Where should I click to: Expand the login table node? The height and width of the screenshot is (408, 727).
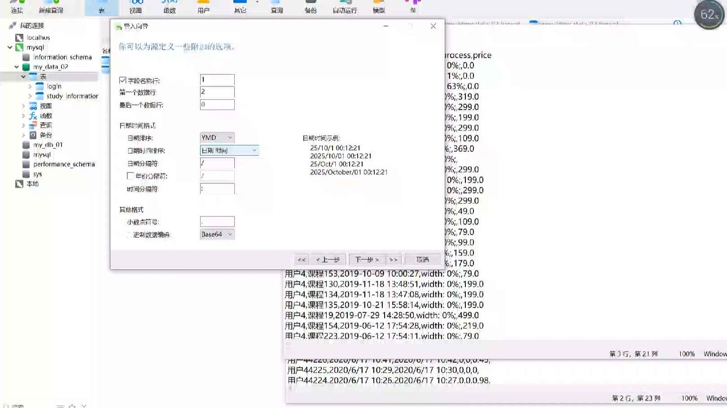(30, 86)
